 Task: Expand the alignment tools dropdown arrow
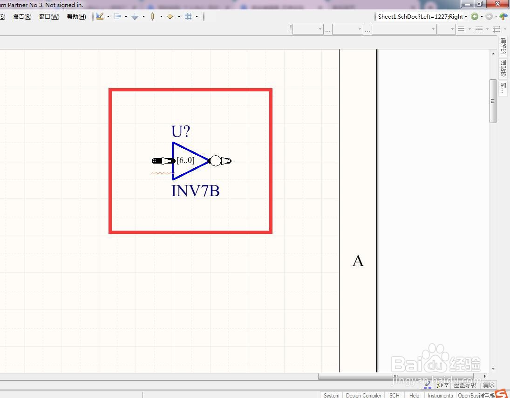pyautogui.click(x=126, y=16)
